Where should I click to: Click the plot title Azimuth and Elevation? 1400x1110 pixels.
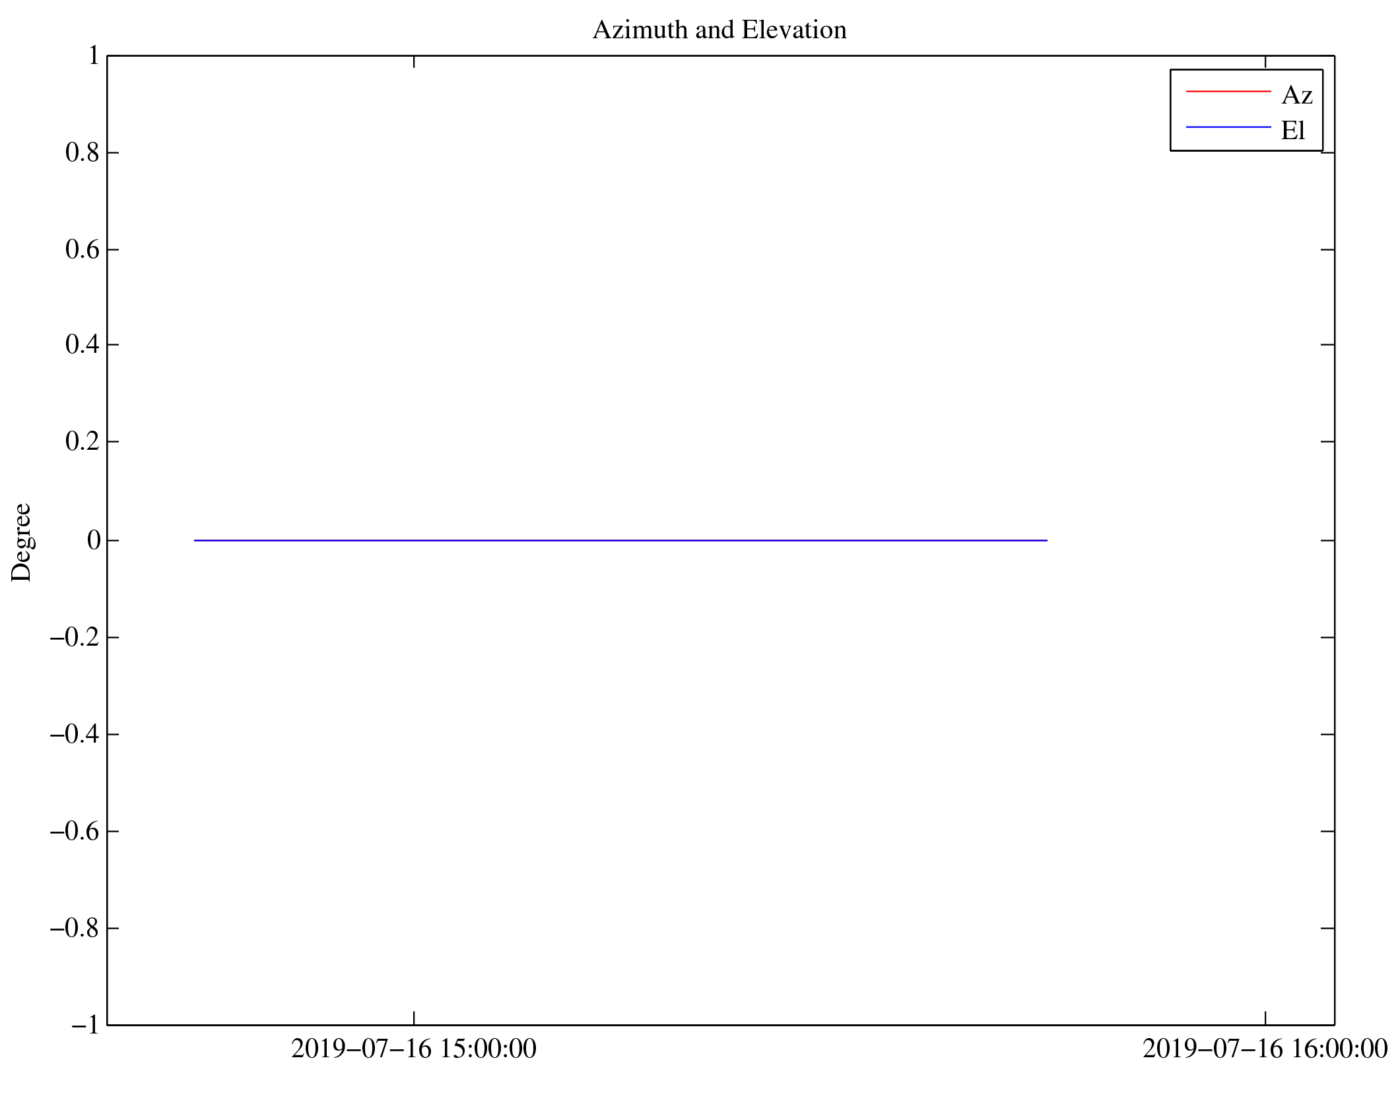719,30
